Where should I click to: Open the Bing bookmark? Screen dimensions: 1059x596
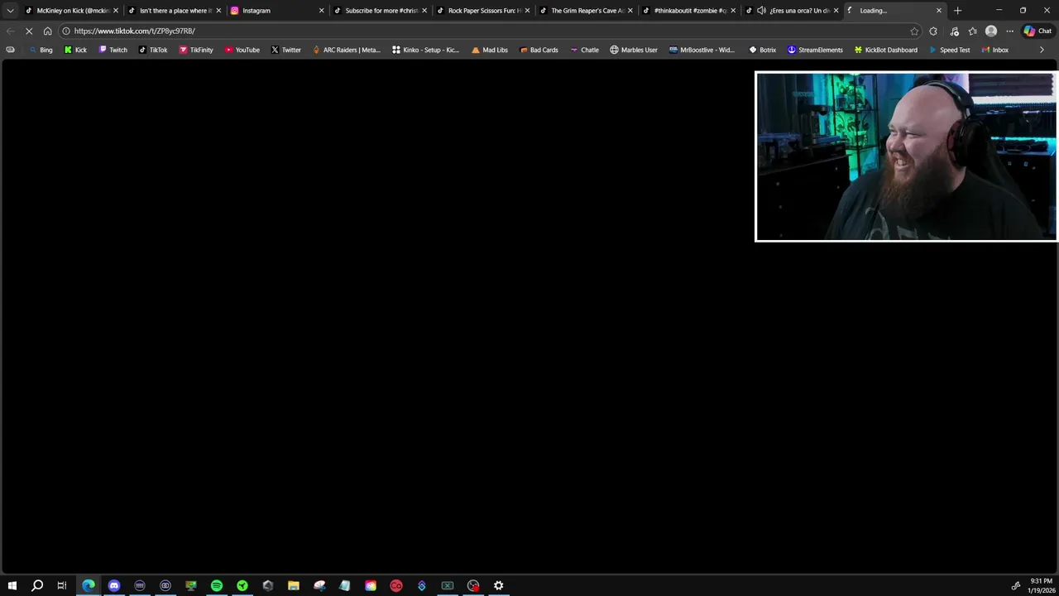click(x=40, y=50)
